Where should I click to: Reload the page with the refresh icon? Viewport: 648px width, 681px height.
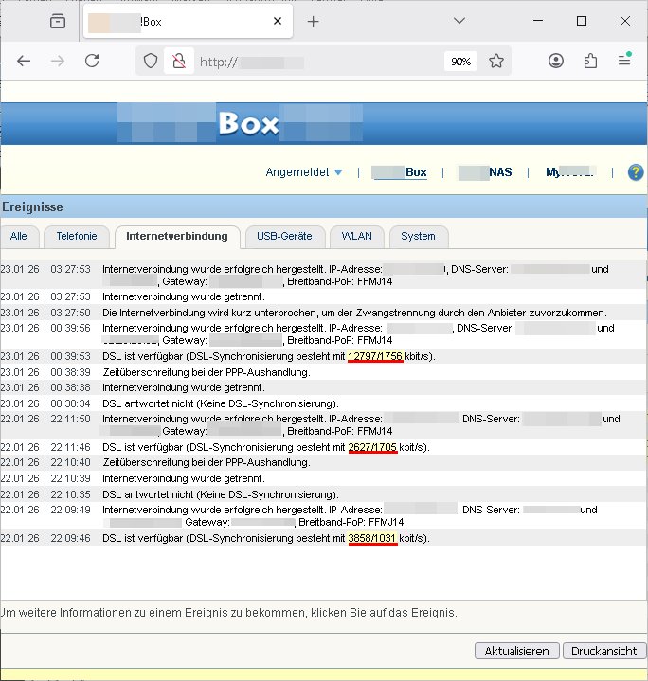pyautogui.click(x=92, y=61)
